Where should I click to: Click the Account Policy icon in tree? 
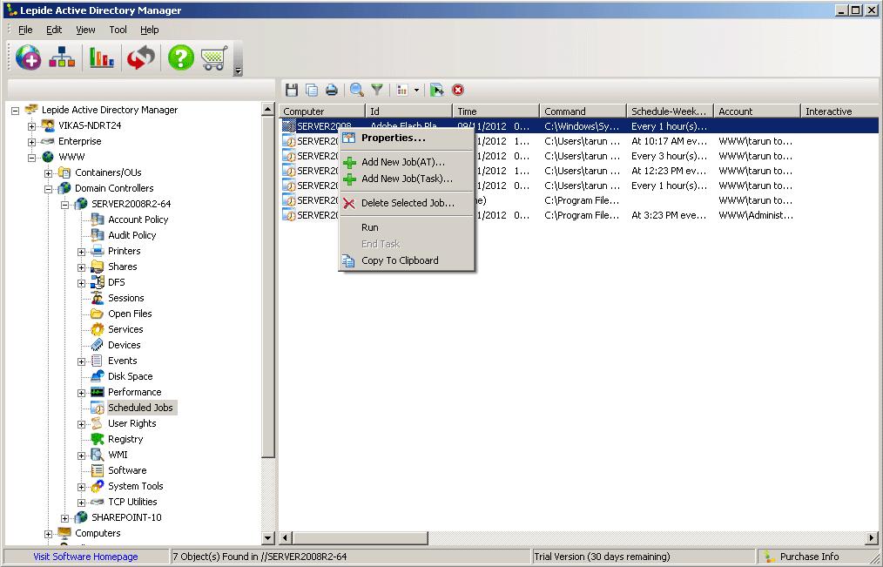(98, 219)
